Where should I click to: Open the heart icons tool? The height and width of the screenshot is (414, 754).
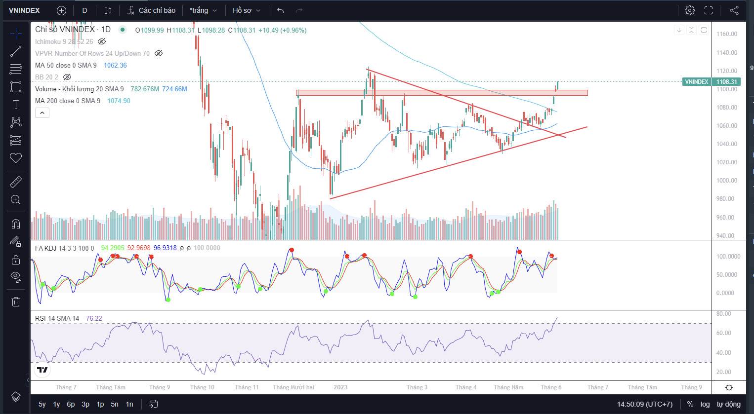pyautogui.click(x=16, y=158)
